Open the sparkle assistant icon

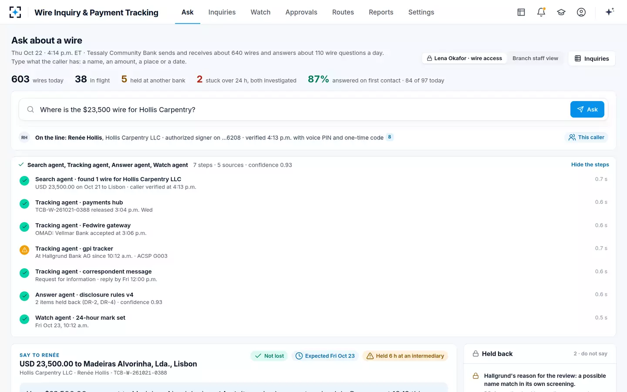(610, 12)
